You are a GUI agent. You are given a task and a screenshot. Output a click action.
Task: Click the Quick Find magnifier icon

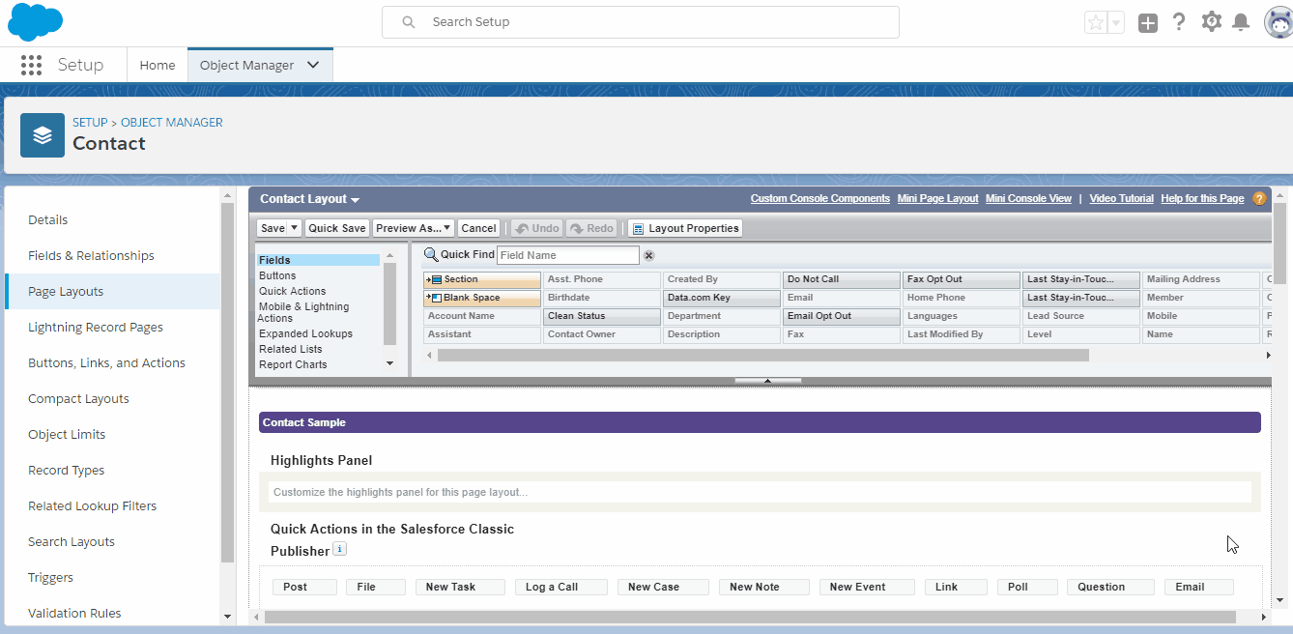431,255
